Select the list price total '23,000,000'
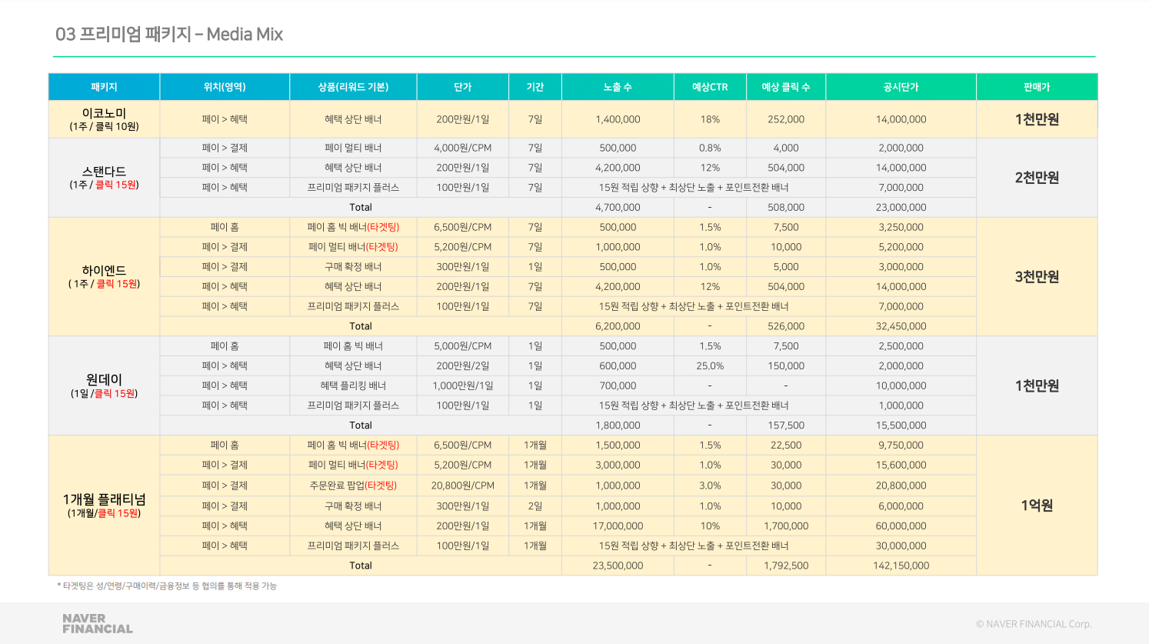Viewport: 1149px width, 644px height. pos(901,207)
